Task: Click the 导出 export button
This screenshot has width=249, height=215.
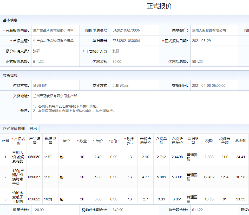Action: (33, 129)
